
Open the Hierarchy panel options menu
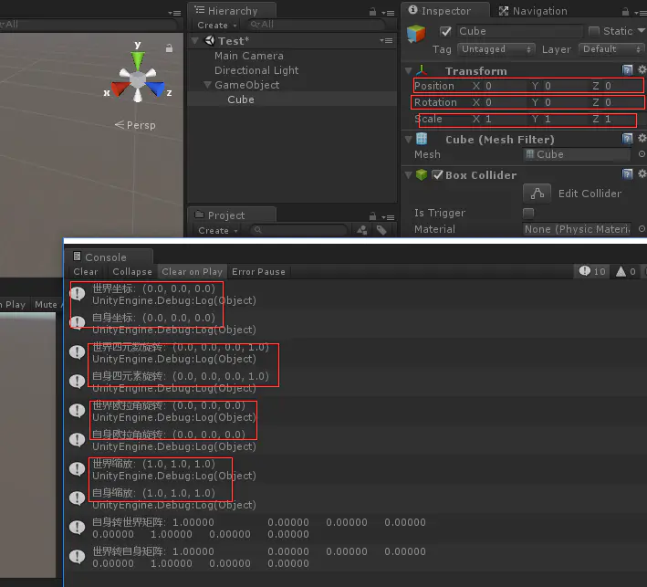[x=388, y=13]
